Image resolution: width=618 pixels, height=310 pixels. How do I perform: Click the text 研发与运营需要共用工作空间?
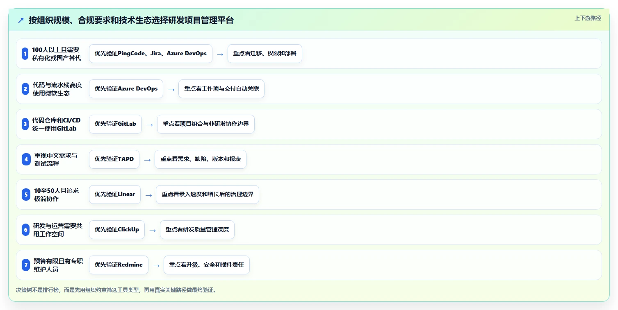click(58, 230)
